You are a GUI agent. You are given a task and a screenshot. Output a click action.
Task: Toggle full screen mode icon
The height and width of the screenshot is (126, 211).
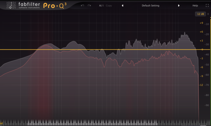207,5
